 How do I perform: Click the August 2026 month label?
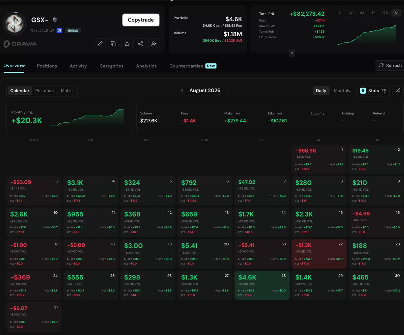click(x=205, y=91)
